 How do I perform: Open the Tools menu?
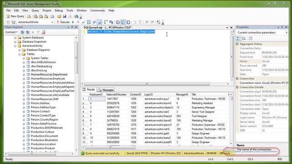coord(70,10)
